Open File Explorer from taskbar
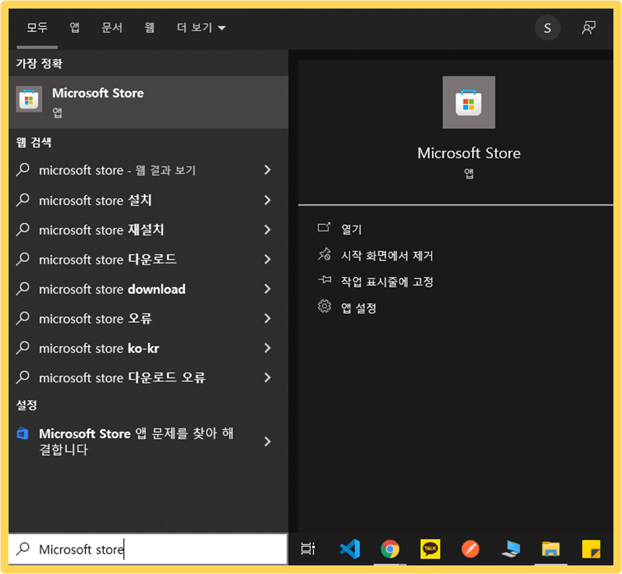 point(550,549)
